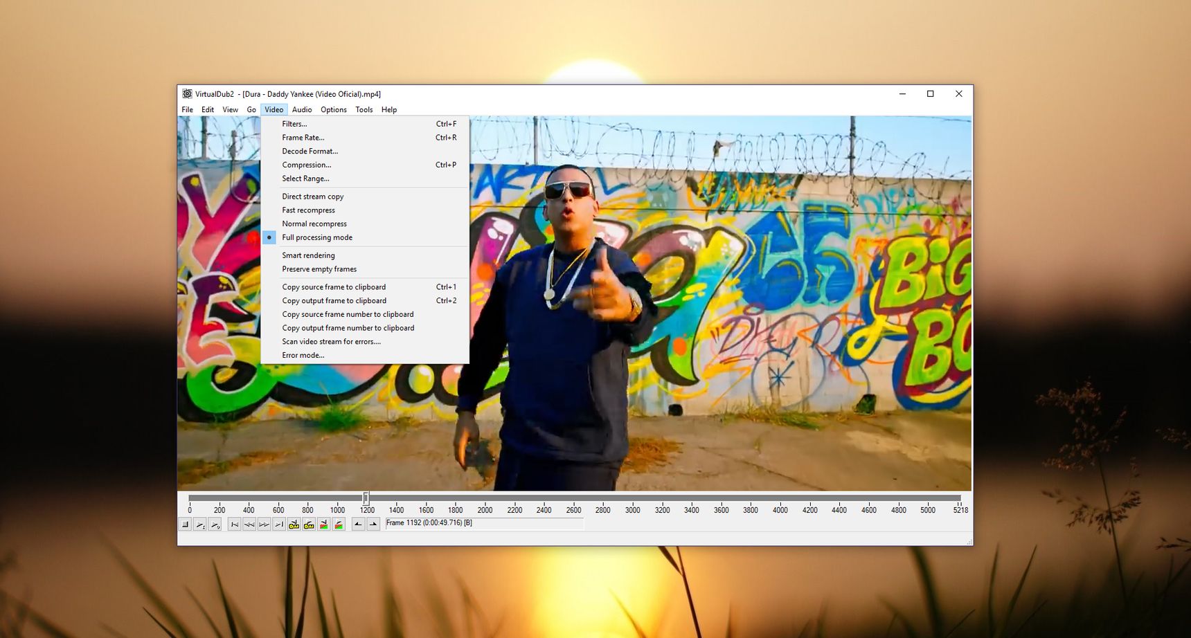
Task: Choose Copy source frame to clipboard
Action: pyautogui.click(x=365, y=287)
